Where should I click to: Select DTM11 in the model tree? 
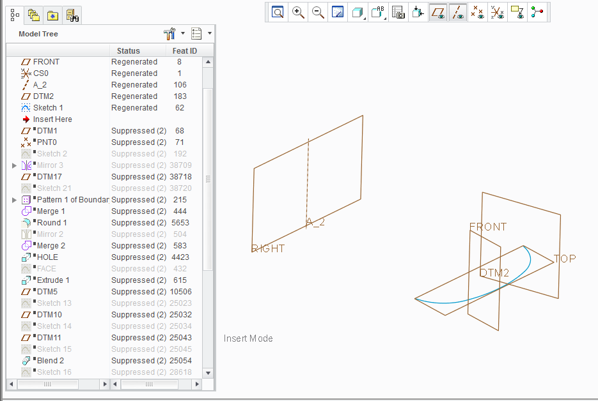click(49, 337)
